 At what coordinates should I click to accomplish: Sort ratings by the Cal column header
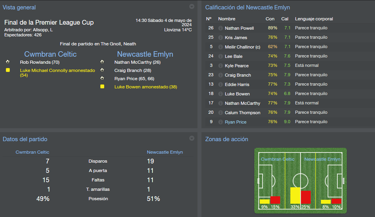(x=284, y=19)
